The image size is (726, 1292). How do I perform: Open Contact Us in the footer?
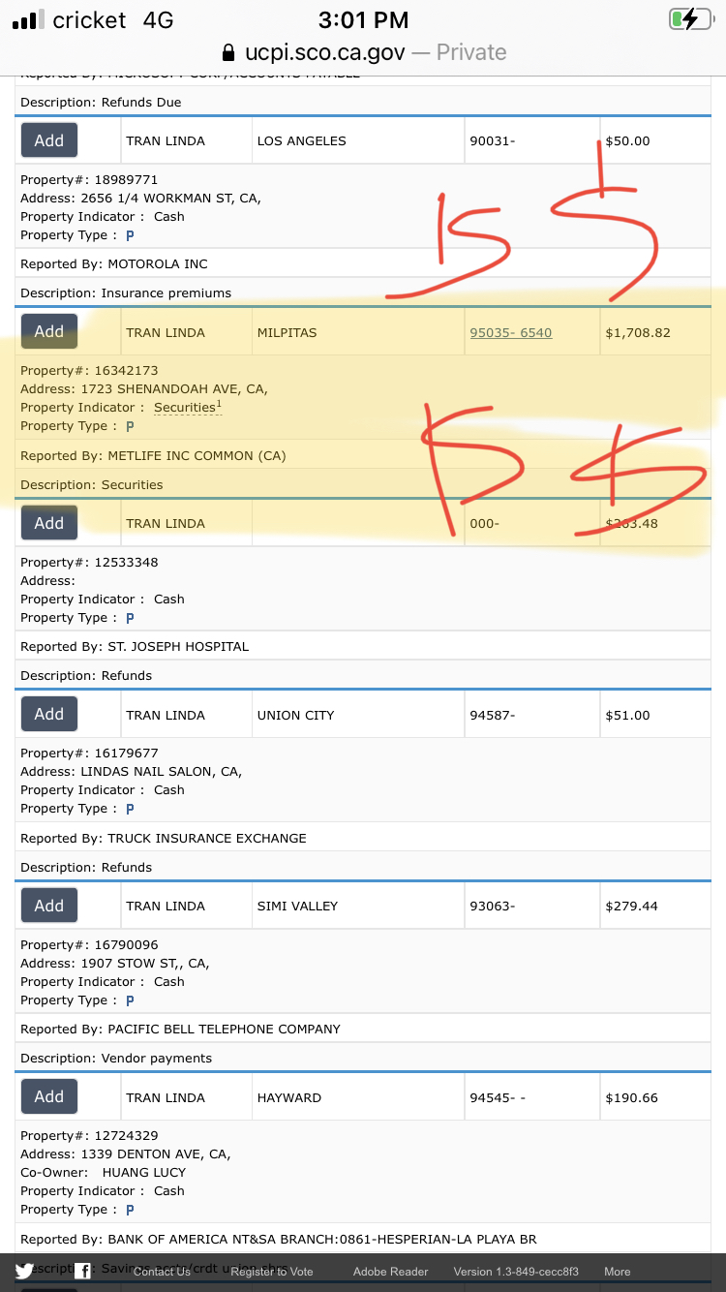[x=162, y=1272]
